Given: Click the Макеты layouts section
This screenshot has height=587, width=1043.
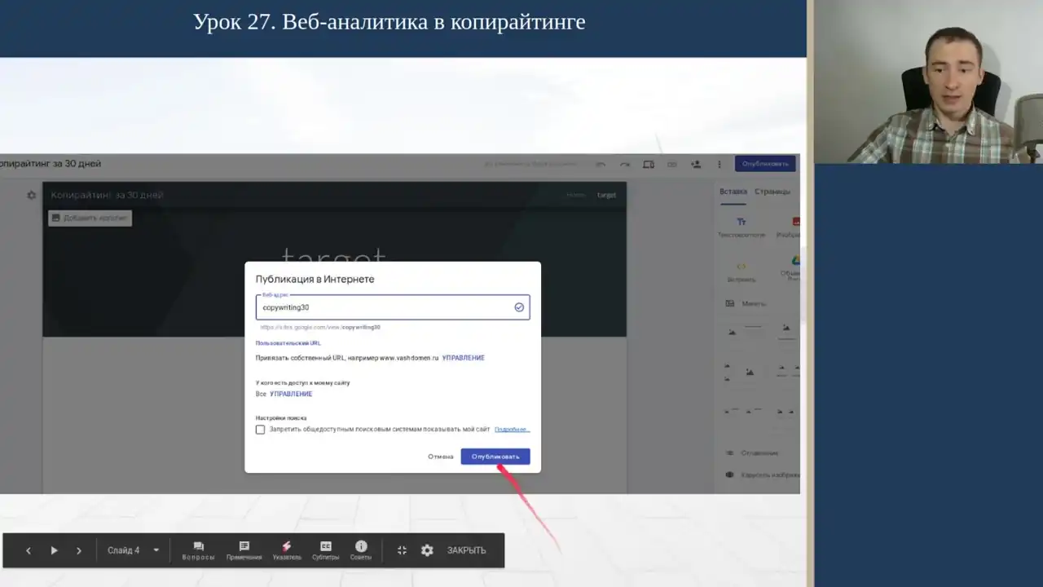Looking at the screenshot, I should (x=746, y=303).
